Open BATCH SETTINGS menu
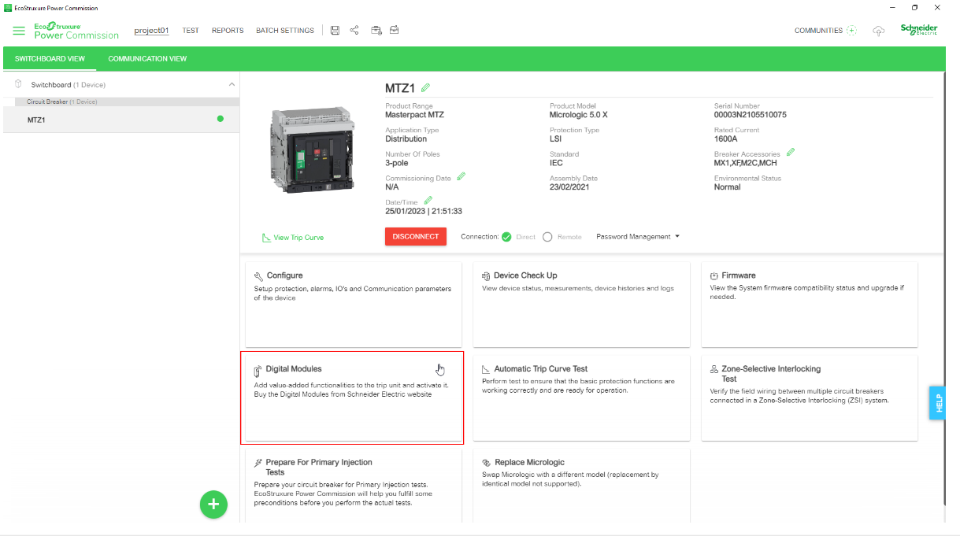 pyautogui.click(x=285, y=31)
